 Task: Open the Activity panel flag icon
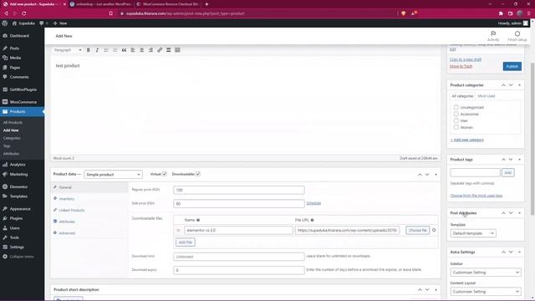(493, 36)
